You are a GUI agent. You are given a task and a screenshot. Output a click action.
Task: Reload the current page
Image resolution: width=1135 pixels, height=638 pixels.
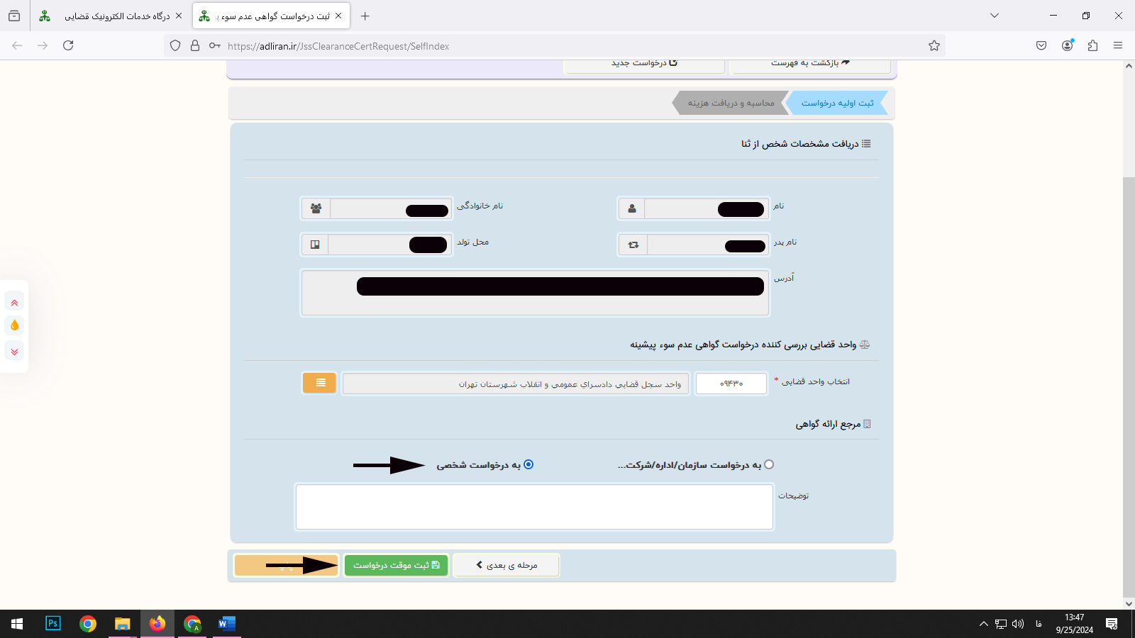pos(68,45)
